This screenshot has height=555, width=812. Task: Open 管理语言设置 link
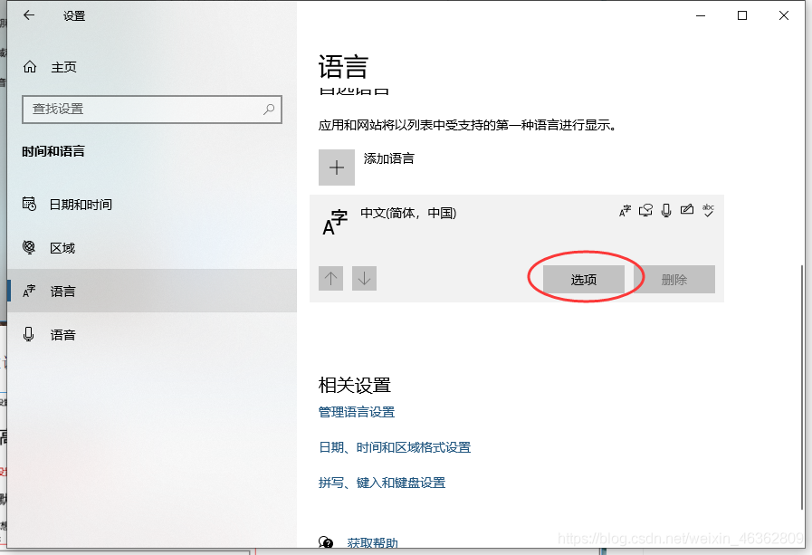pyautogui.click(x=357, y=412)
